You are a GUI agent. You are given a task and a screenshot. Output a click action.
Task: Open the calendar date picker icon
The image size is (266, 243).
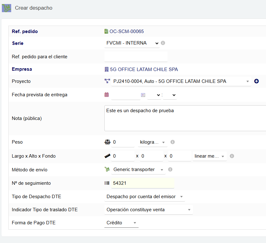(x=107, y=95)
